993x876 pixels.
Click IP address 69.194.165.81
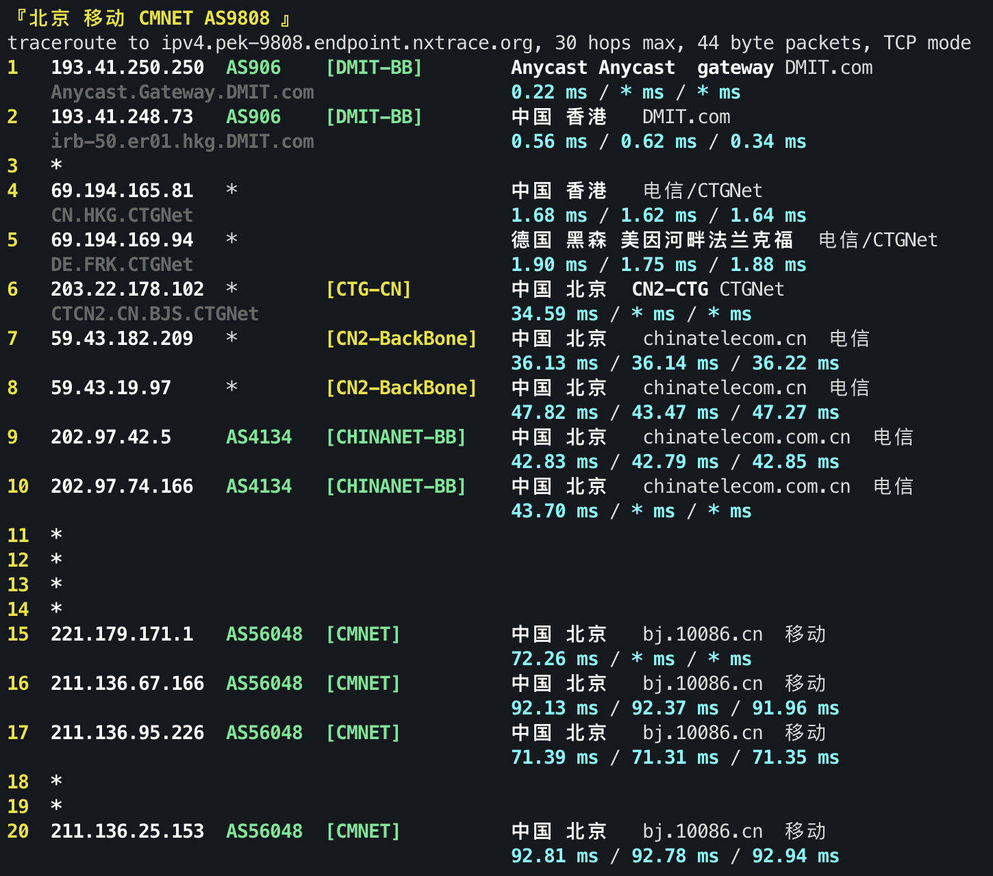coord(122,191)
